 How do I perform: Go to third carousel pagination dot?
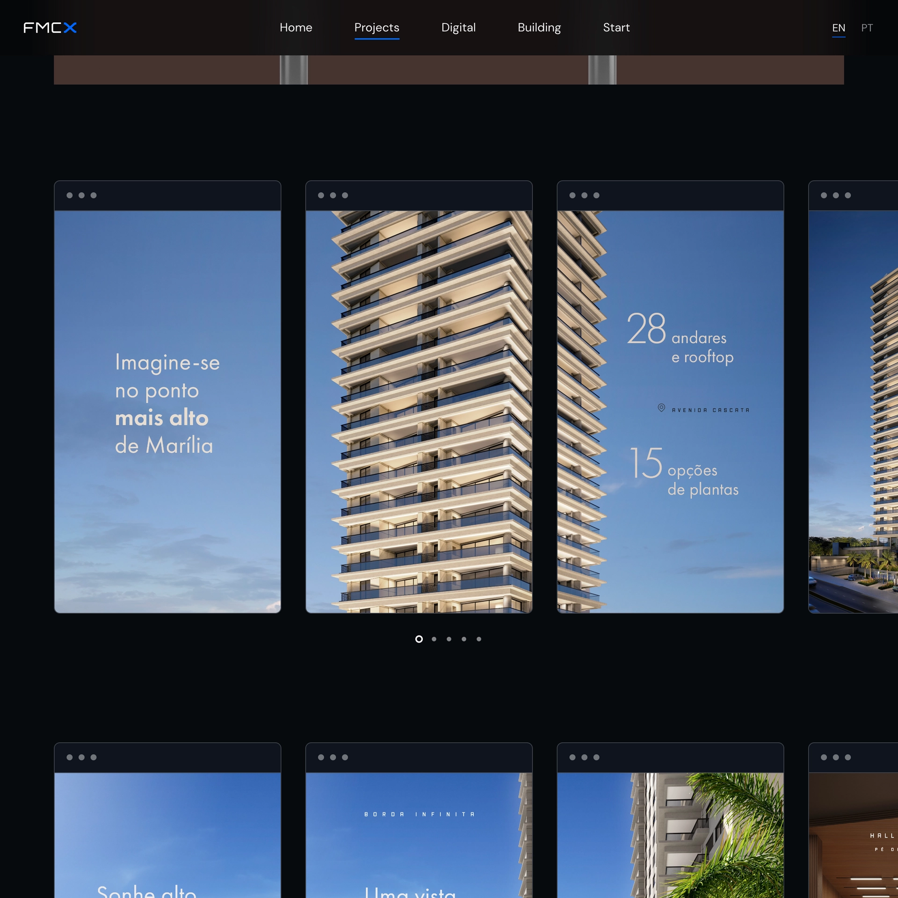(449, 639)
